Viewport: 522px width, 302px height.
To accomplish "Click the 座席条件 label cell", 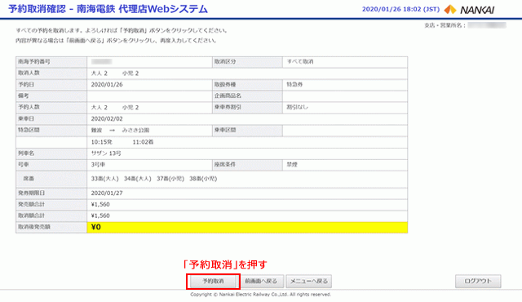I will [247, 165].
